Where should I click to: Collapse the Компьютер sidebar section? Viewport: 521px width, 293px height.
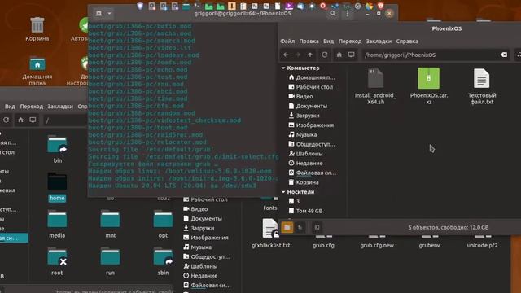pos(283,68)
